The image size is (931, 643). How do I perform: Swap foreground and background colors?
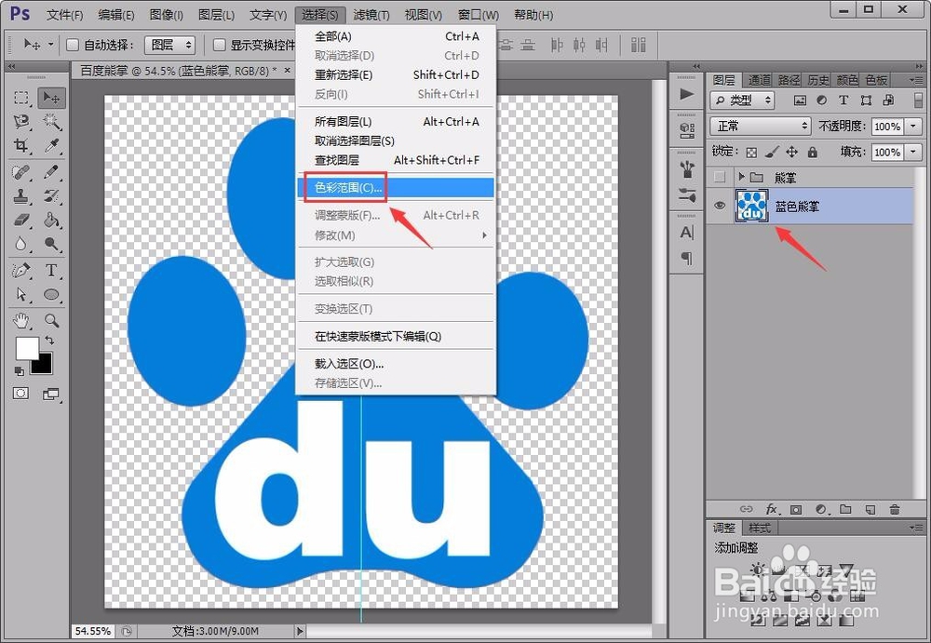[x=50, y=341]
